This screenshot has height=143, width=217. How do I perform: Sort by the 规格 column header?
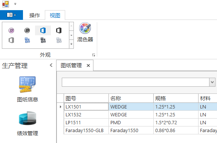[176, 98]
